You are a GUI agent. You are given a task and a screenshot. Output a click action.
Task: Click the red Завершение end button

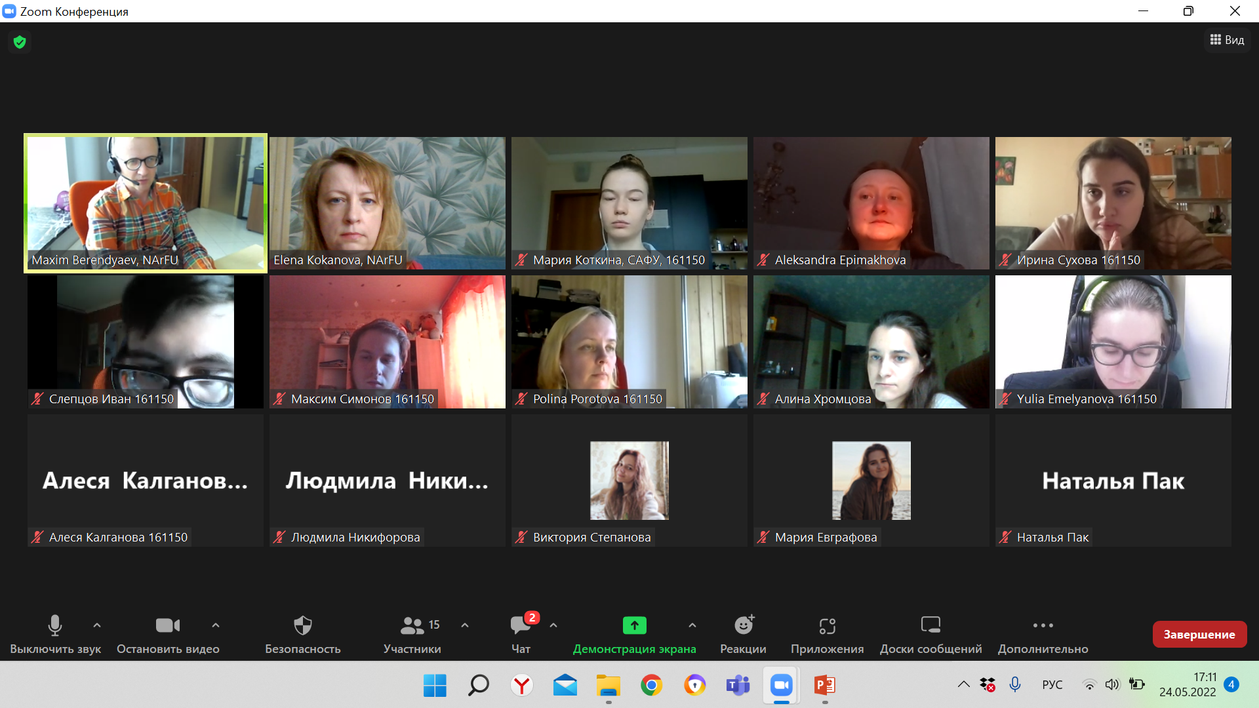[x=1199, y=634]
